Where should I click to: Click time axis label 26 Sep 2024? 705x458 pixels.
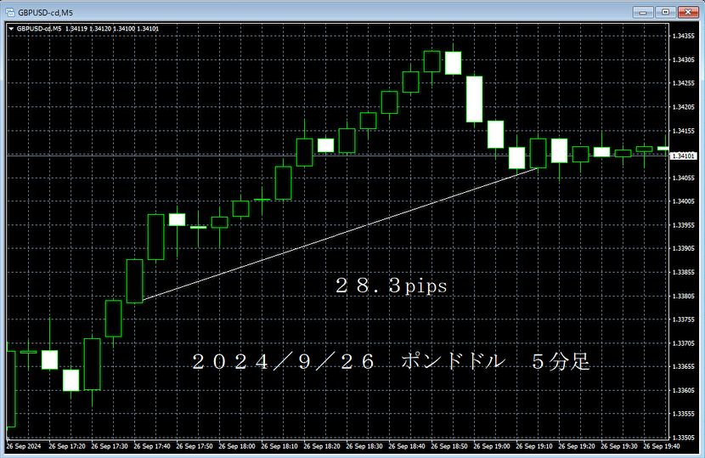[x=24, y=446]
